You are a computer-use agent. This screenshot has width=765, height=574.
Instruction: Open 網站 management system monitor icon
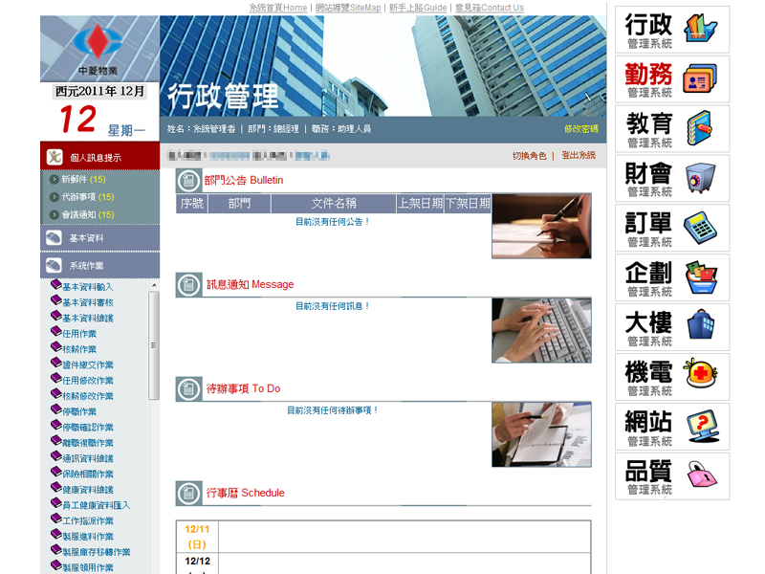tap(703, 426)
